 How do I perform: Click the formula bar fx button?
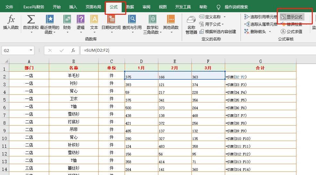(x=73, y=50)
